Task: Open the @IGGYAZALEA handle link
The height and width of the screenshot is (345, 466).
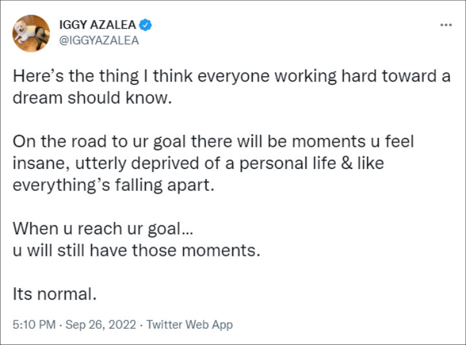Action: [x=99, y=40]
